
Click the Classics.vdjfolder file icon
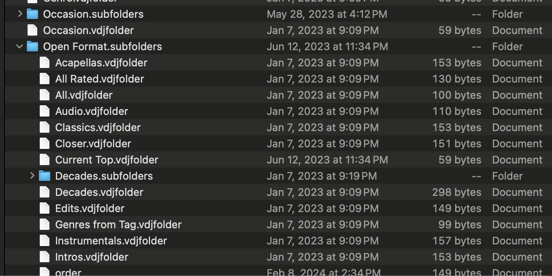point(45,127)
